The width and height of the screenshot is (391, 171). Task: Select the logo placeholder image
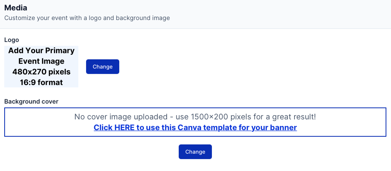click(x=41, y=67)
